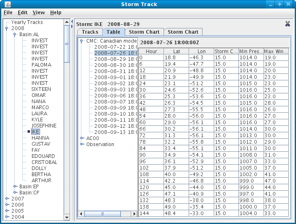Expand the Basin:CP tree node
296x224 pixels.
coord(15,193)
